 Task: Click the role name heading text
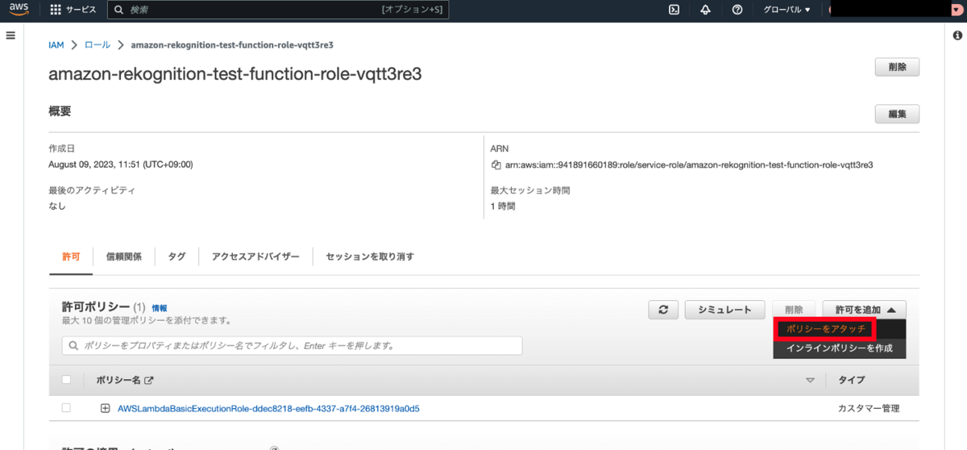tap(235, 74)
